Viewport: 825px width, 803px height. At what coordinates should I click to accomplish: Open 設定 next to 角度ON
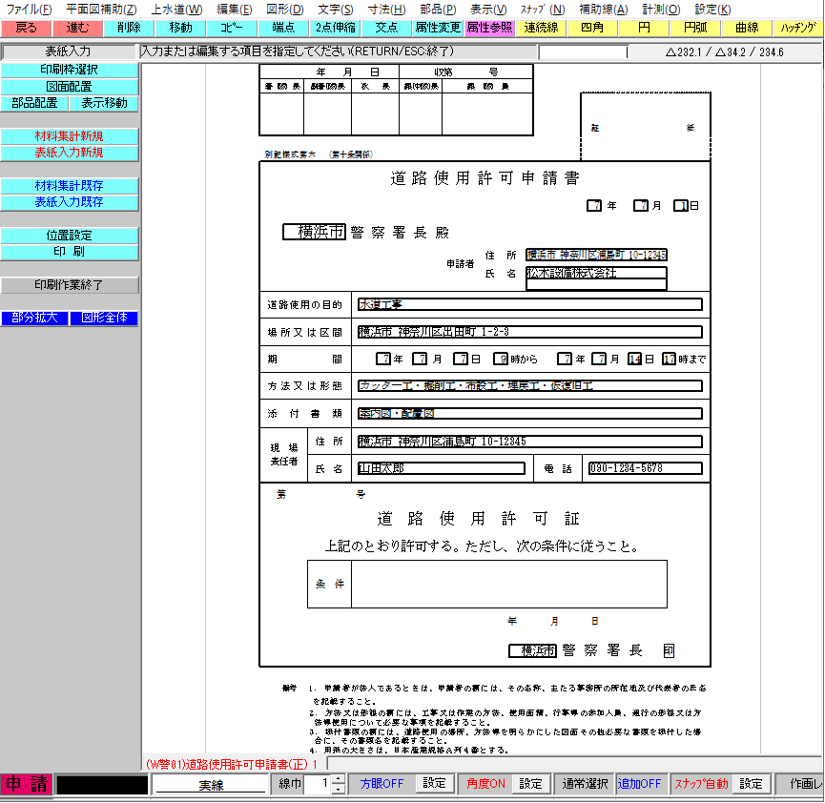(x=530, y=784)
